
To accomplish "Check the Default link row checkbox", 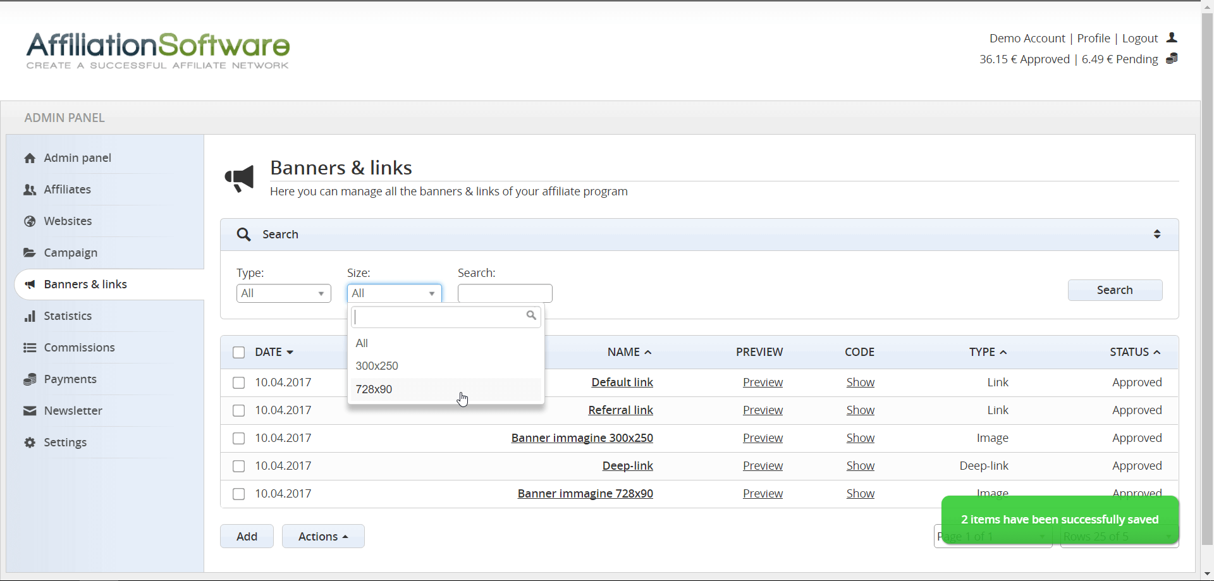I will pos(238,382).
